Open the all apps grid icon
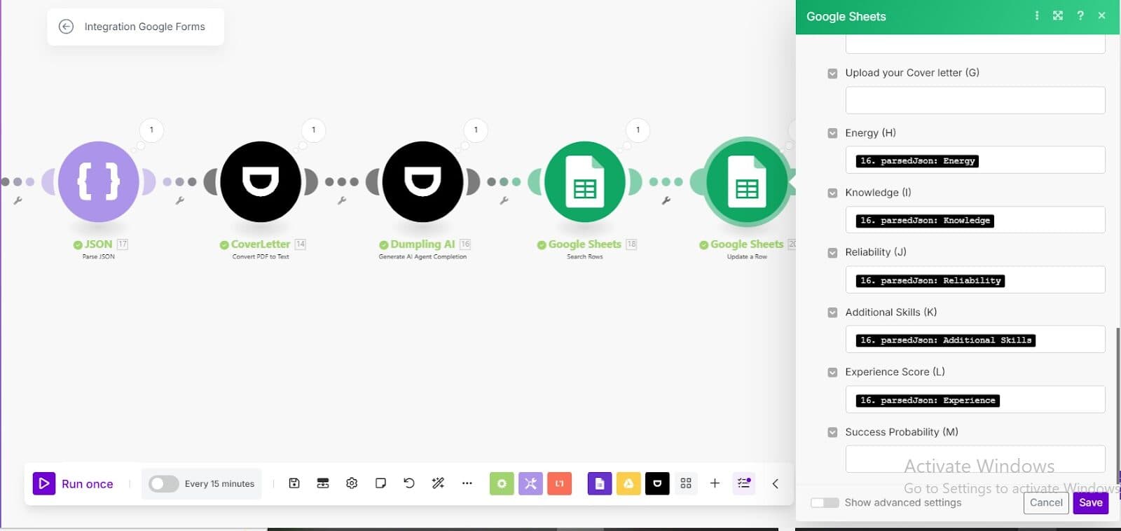Image resolution: width=1121 pixels, height=531 pixels. pyautogui.click(x=686, y=483)
